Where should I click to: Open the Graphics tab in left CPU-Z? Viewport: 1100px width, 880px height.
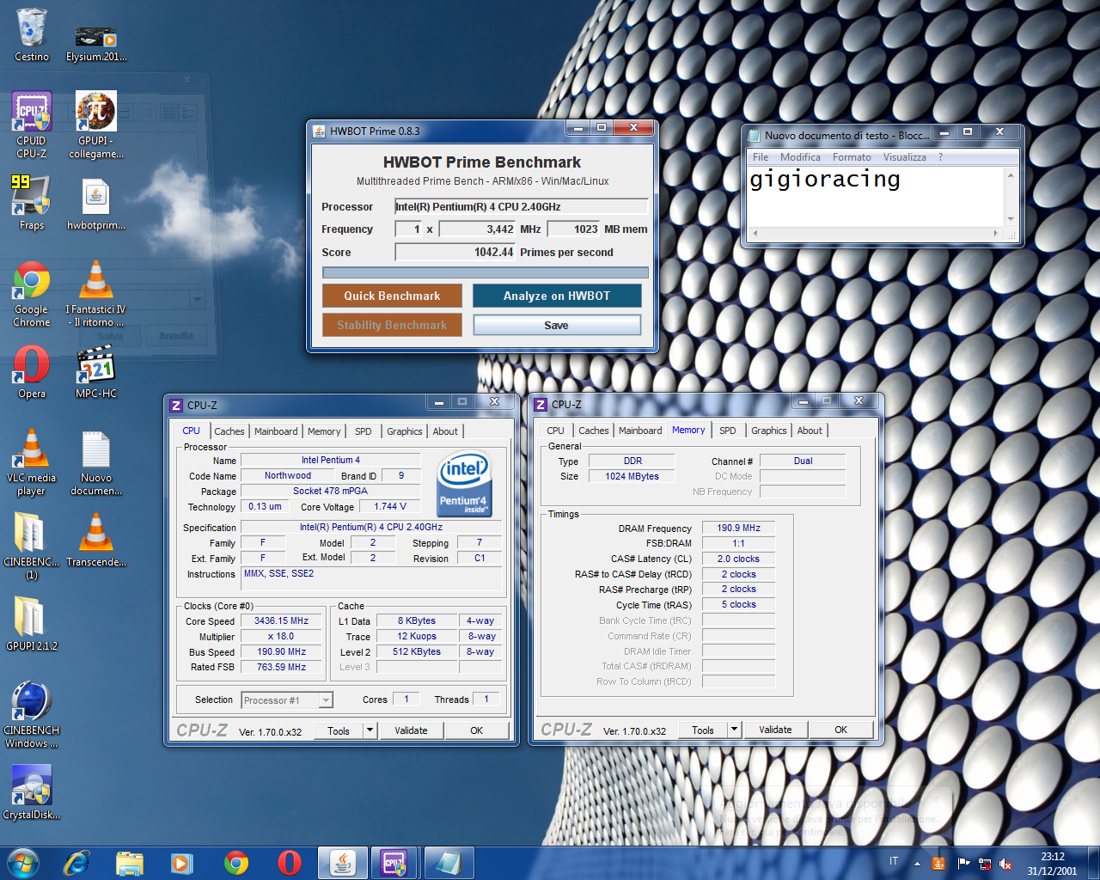(405, 431)
